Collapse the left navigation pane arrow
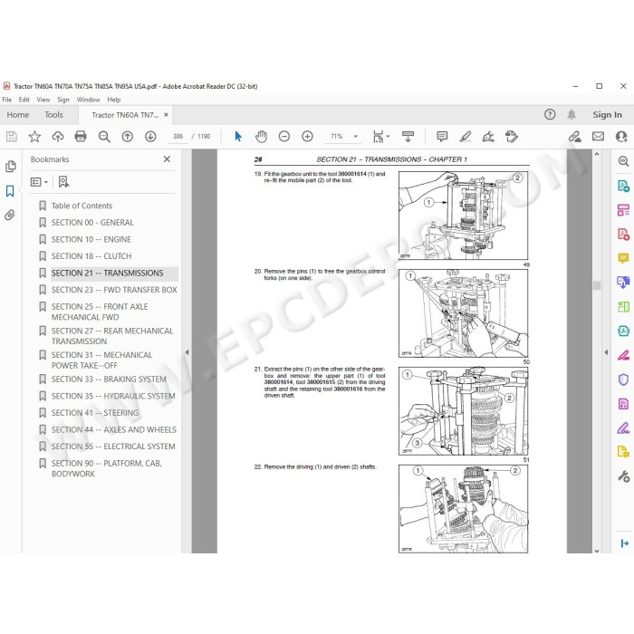The image size is (634, 634). (187, 352)
